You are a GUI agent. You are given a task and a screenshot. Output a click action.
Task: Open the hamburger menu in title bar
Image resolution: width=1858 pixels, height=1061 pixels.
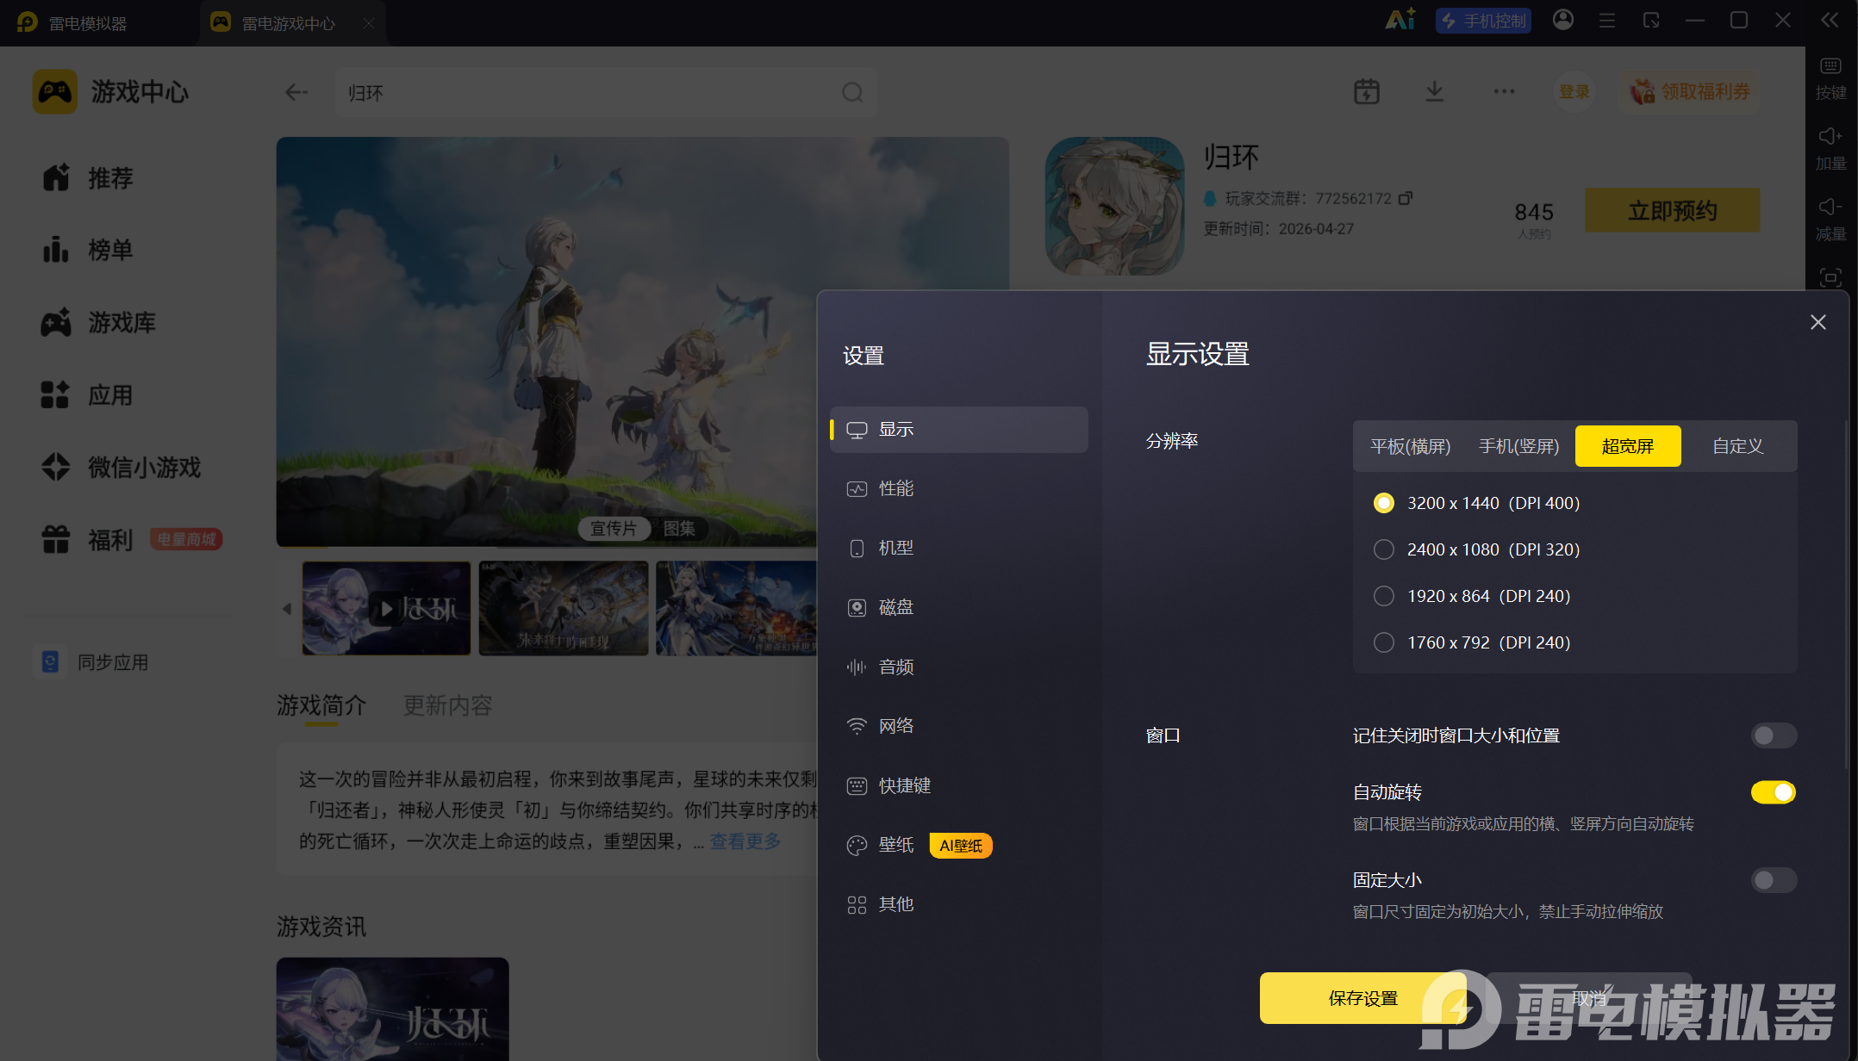pos(1607,20)
